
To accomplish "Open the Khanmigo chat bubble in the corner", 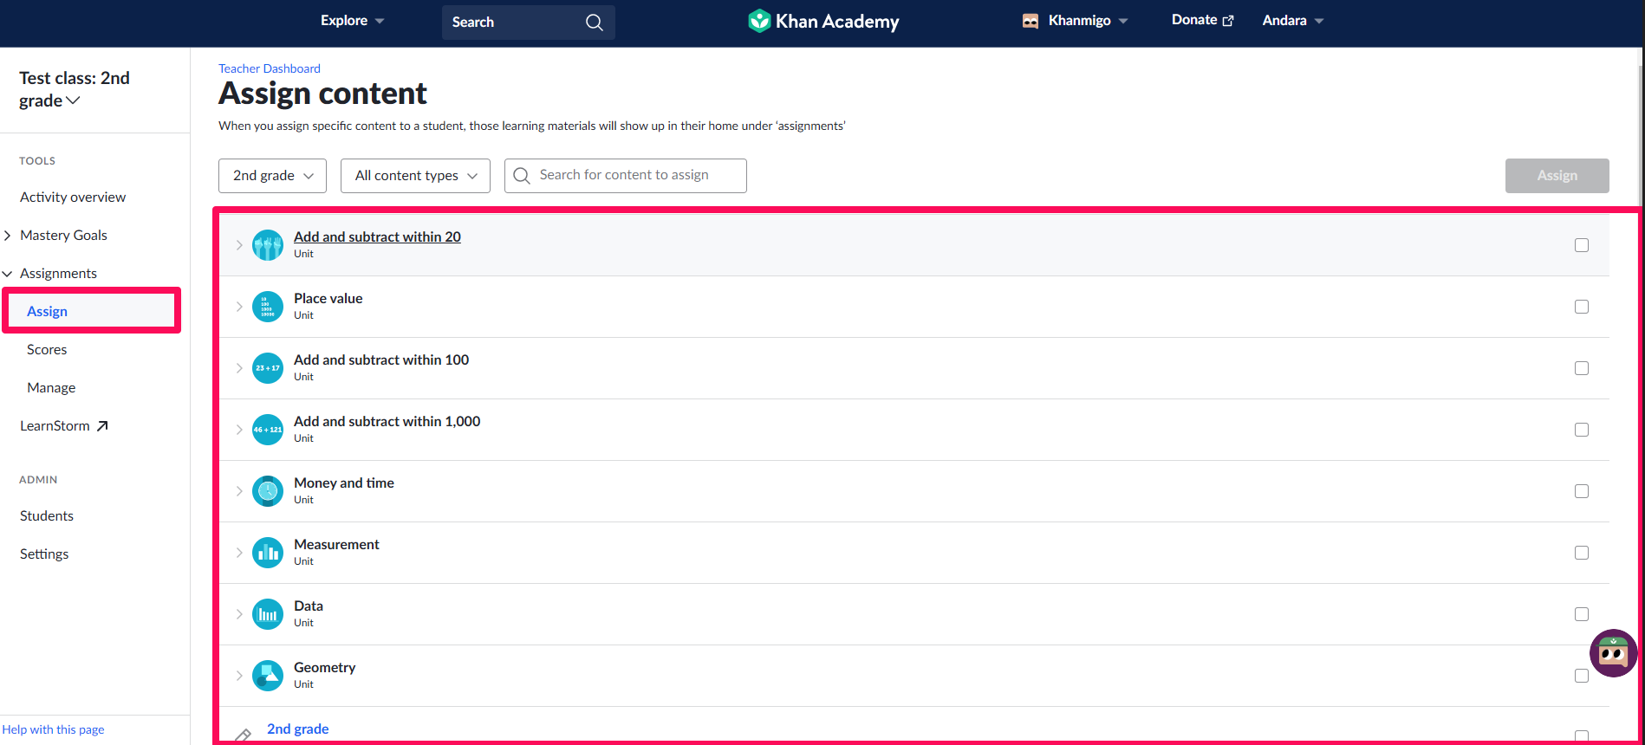I will tap(1613, 653).
